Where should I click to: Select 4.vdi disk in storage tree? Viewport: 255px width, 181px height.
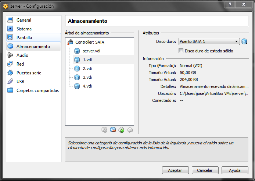tap(87, 86)
